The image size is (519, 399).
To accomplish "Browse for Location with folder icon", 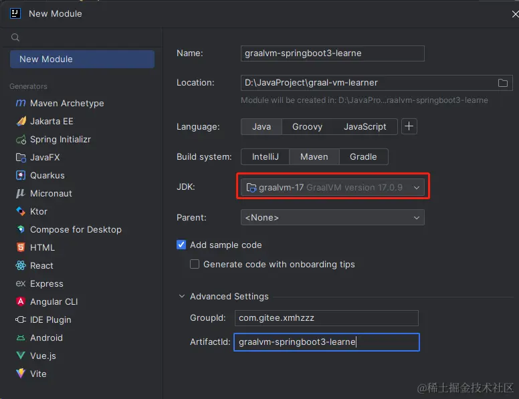I will [x=503, y=83].
